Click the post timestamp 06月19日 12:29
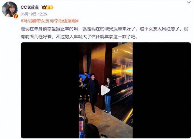The image size is (194, 139). point(34,14)
